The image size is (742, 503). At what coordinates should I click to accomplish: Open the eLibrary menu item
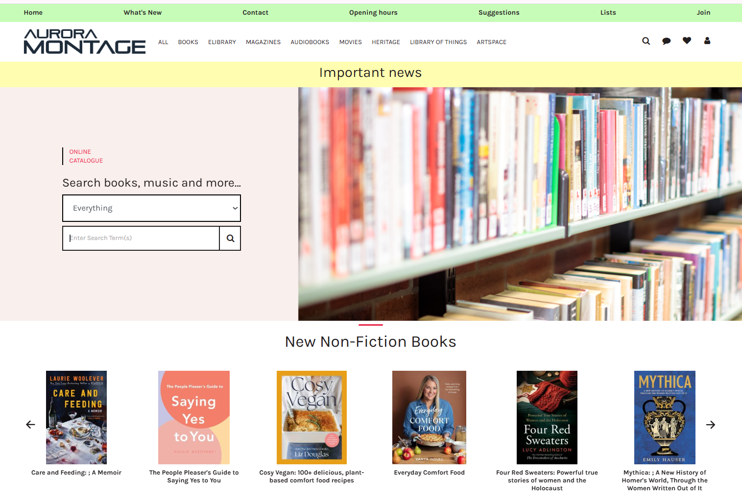coord(222,42)
